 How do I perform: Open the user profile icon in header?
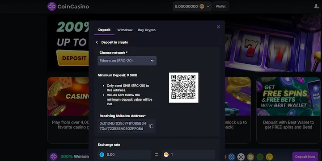pos(316,6)
